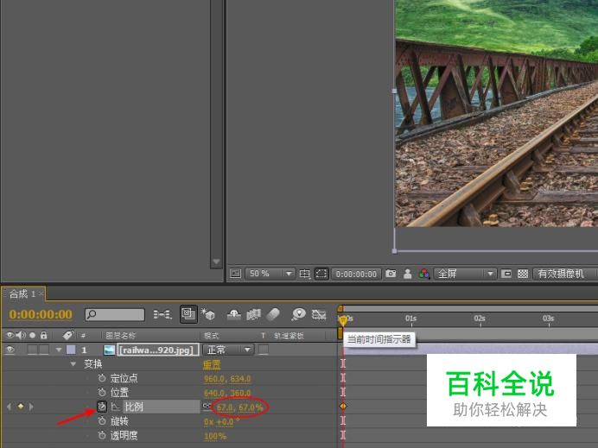Close the 合成 1 timeline tab
Viewport: 598px width, 448px height.
41,293
